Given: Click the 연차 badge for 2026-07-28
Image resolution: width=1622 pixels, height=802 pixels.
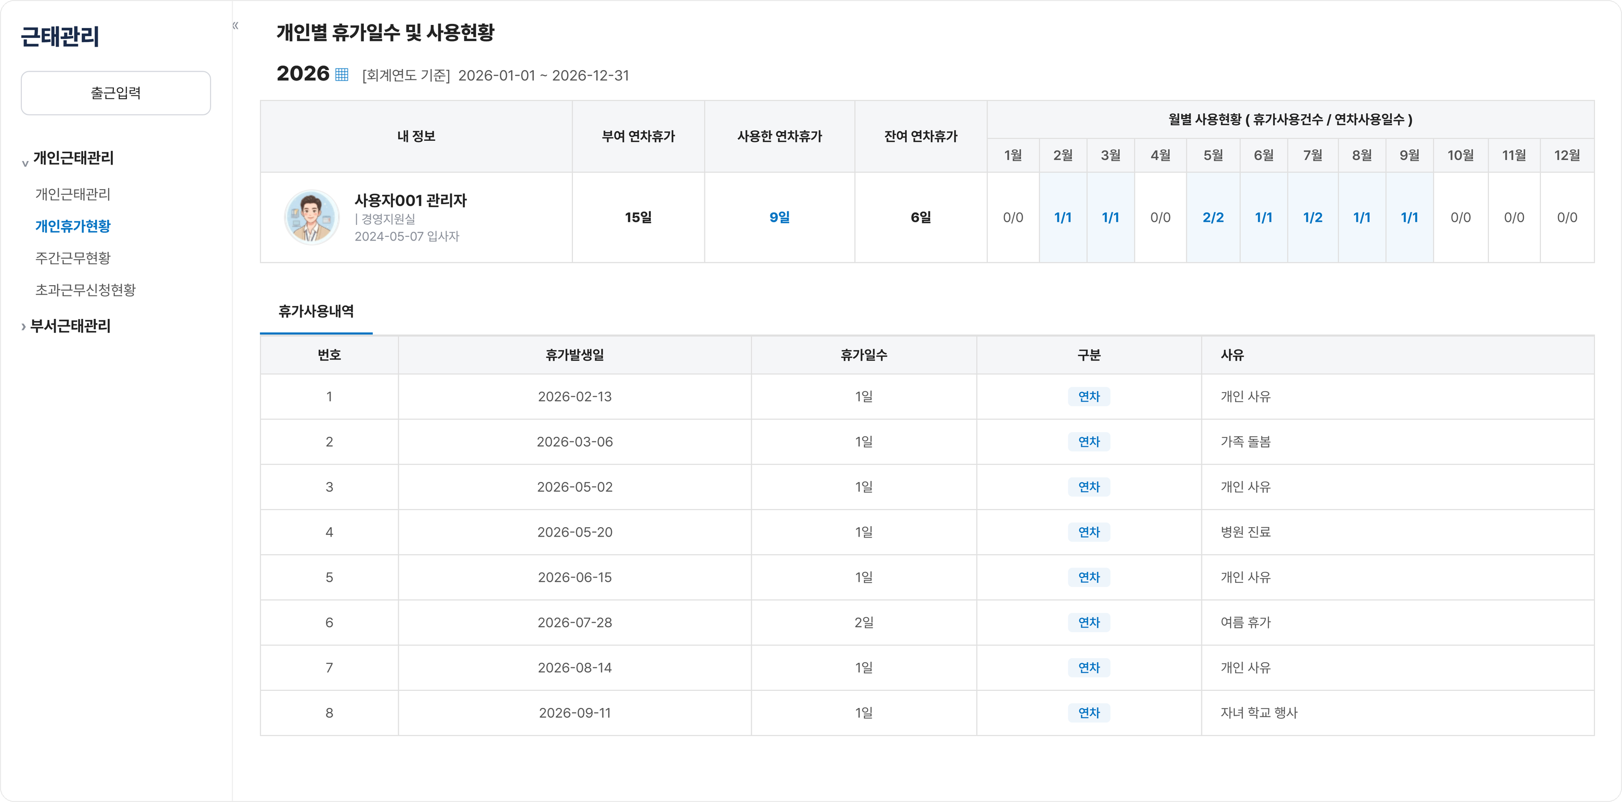Looking at the screenshot, I should (1089, 623).
